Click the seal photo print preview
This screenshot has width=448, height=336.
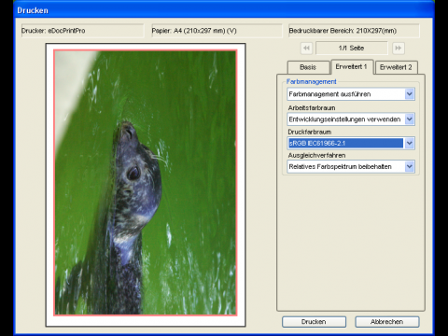[x=146, y=183]
